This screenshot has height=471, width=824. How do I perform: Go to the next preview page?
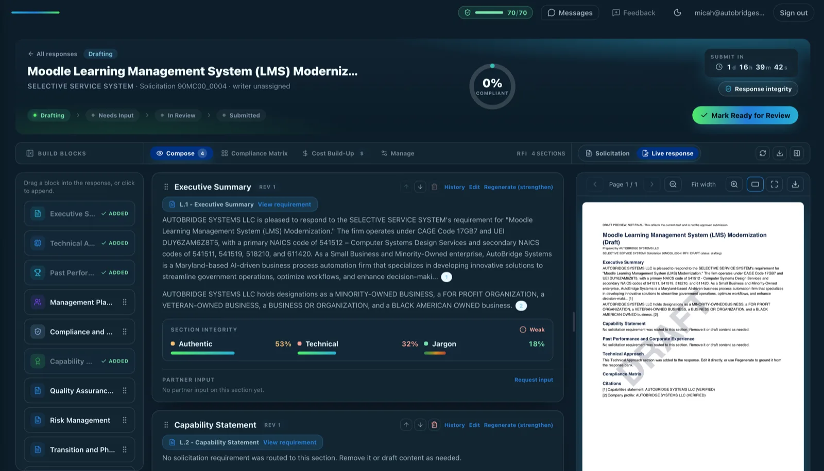[x=651, y=184]
